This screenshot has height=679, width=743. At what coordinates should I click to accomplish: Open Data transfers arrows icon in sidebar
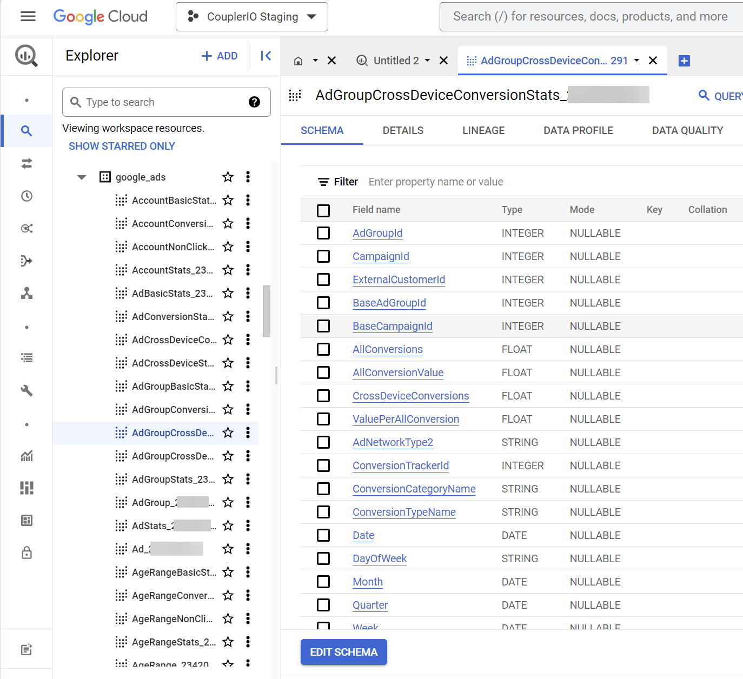pyautogui.click(x=26, y=163)
